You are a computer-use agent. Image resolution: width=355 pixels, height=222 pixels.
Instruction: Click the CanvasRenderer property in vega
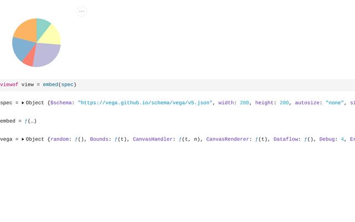pos(229,139)
